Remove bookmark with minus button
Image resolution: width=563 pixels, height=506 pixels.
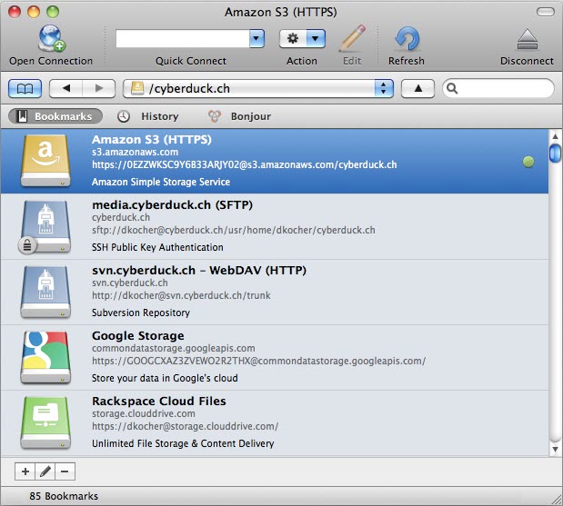65,471
